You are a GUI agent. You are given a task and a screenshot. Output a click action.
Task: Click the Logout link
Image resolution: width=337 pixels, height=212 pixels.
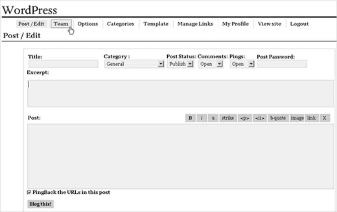tap(299, 24)
